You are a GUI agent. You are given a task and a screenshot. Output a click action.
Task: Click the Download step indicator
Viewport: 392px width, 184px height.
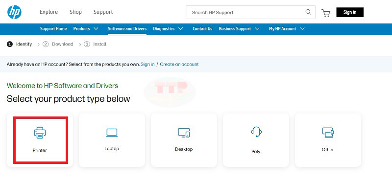click(x=58, y=44)
